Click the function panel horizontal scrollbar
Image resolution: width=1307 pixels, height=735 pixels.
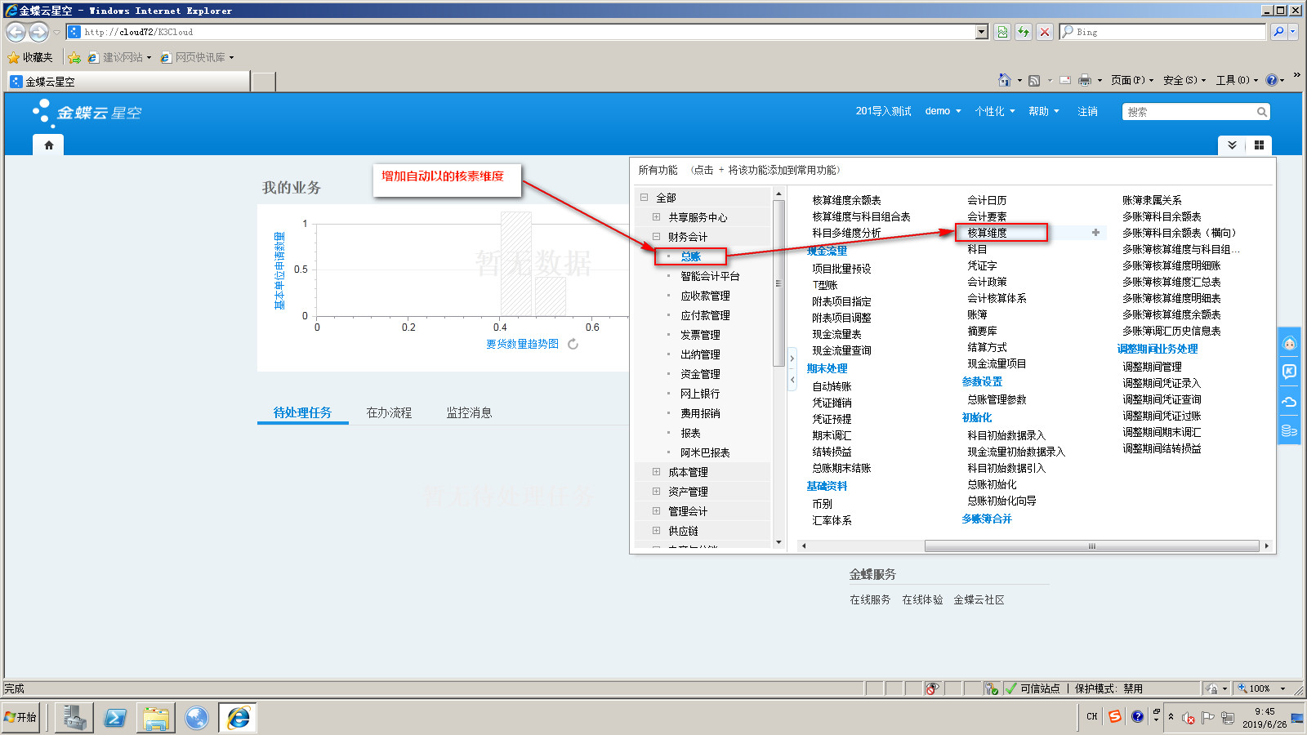coord(1091,546)
